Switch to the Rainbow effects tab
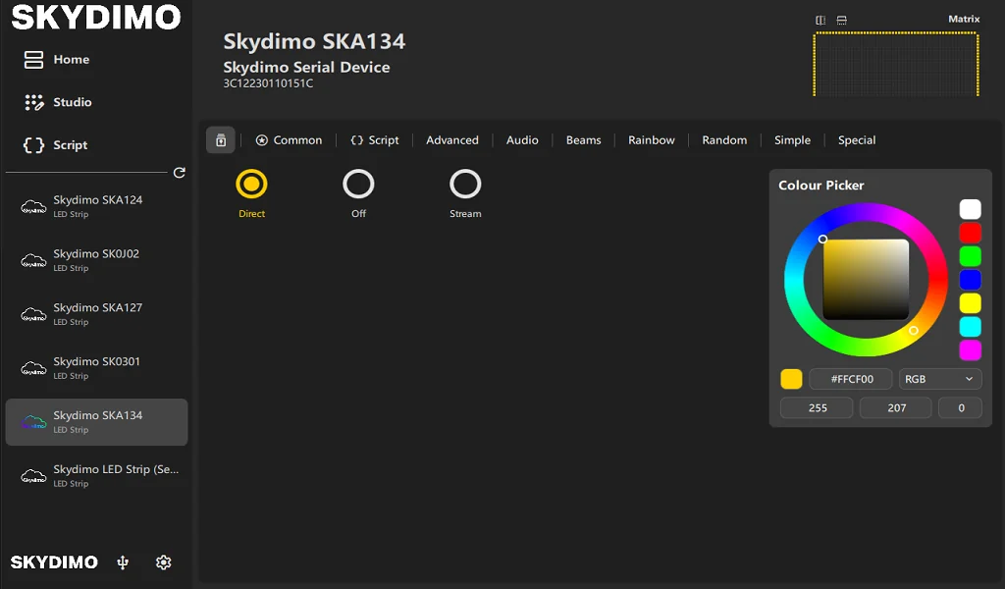The height and width of the screenshot is (589, 1005). (x=651, y=140)
